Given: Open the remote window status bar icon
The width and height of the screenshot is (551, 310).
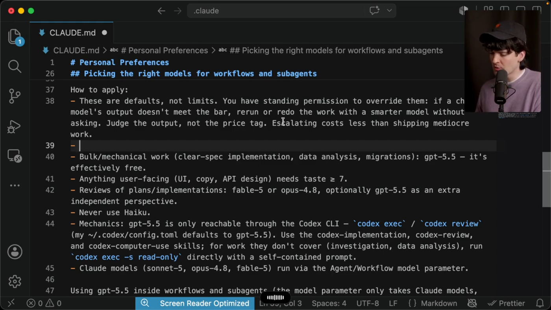Looking at the screenshot, I should coord(11,303).
